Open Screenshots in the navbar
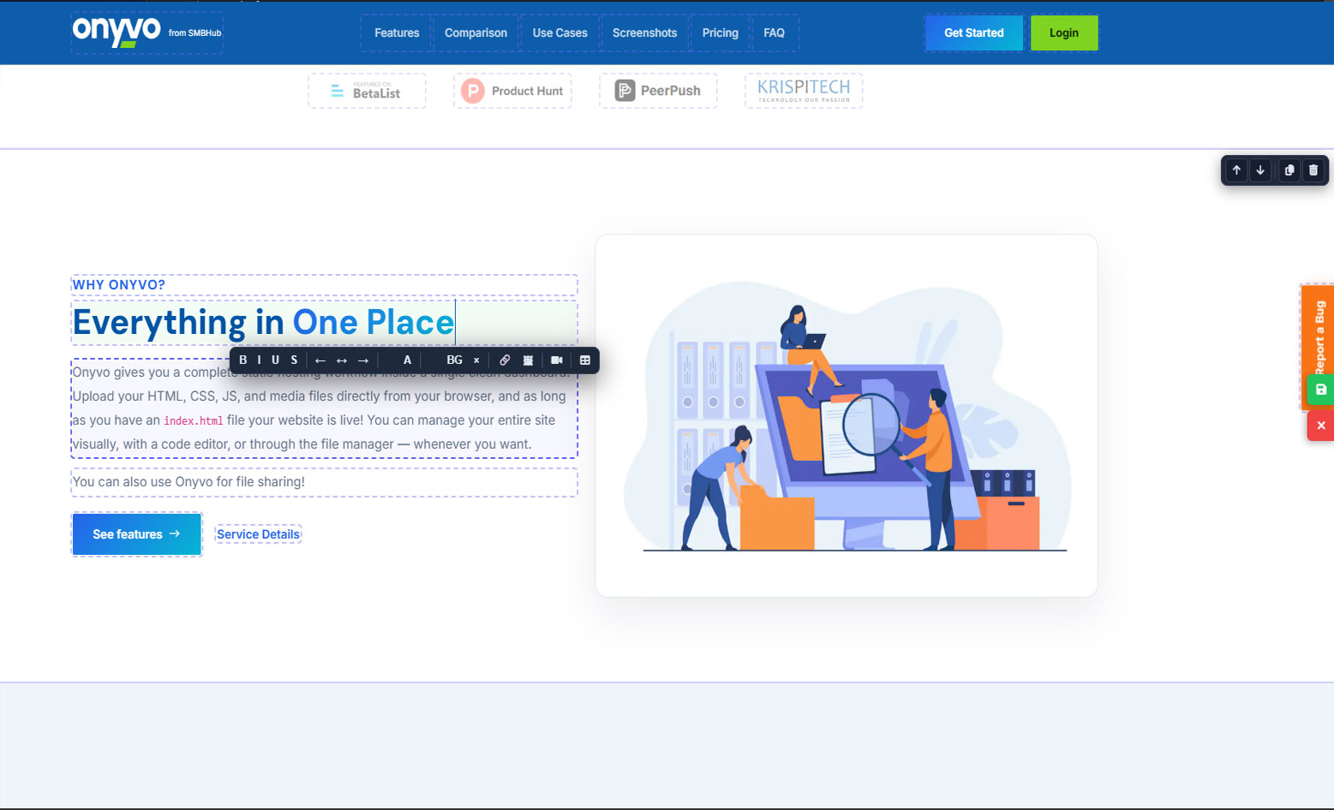The image size is (1334, 810). point(644,33)
